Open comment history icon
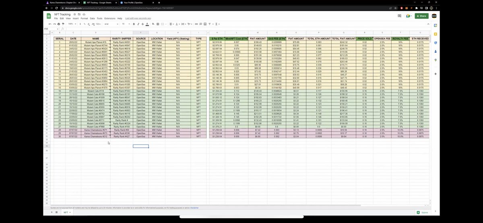The width and height of the screenshot is (483, 223). click(400, 16)
